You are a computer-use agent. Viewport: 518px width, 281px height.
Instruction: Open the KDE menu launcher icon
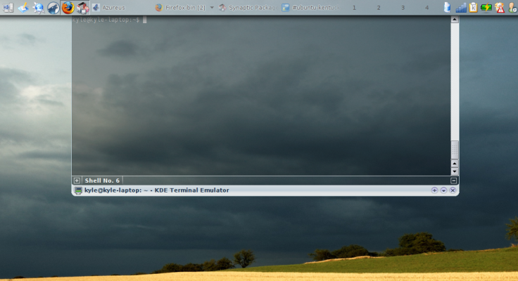(x=8, y=8)
